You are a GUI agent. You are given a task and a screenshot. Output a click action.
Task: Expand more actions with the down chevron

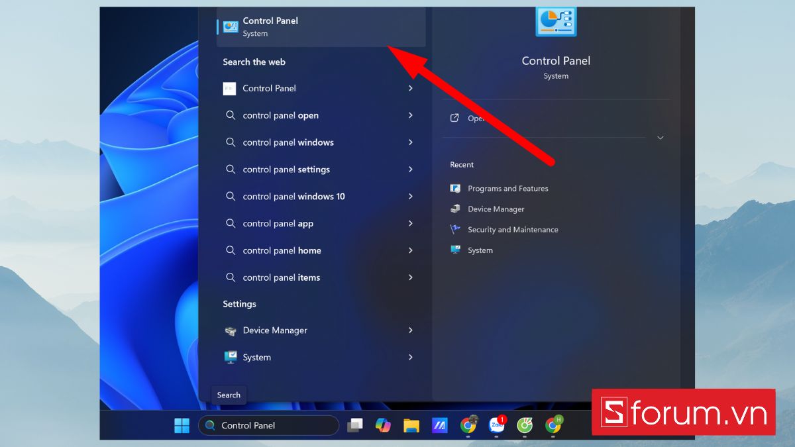pos(660,138)
